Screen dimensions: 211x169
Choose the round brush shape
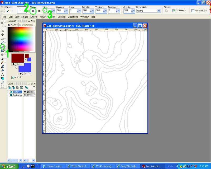[33, 11]
